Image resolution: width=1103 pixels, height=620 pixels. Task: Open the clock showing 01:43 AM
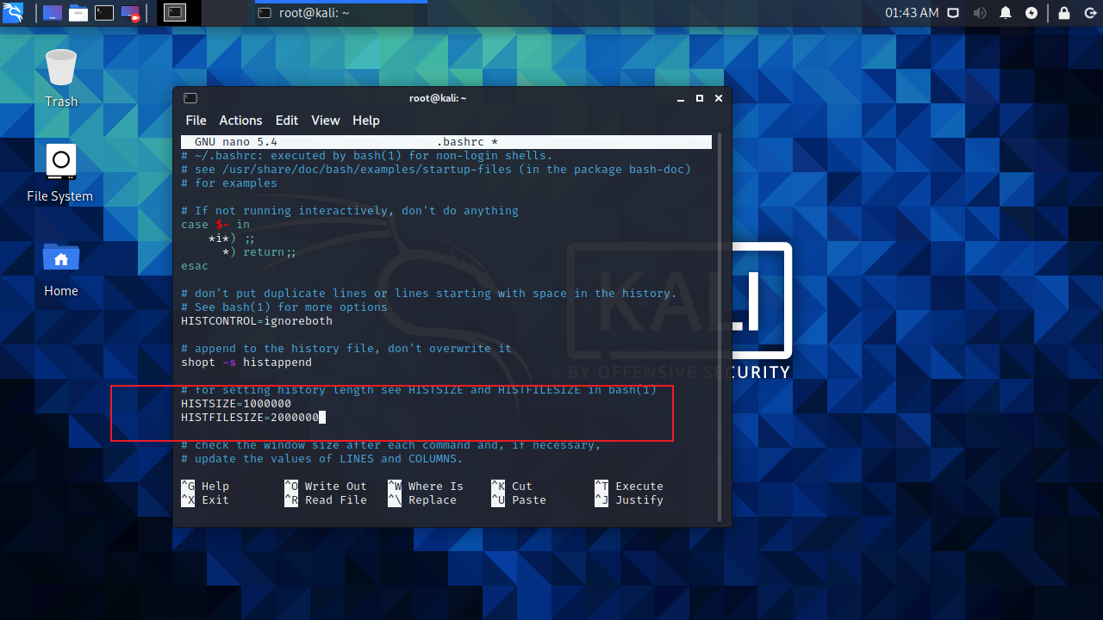tap(912, 13)
